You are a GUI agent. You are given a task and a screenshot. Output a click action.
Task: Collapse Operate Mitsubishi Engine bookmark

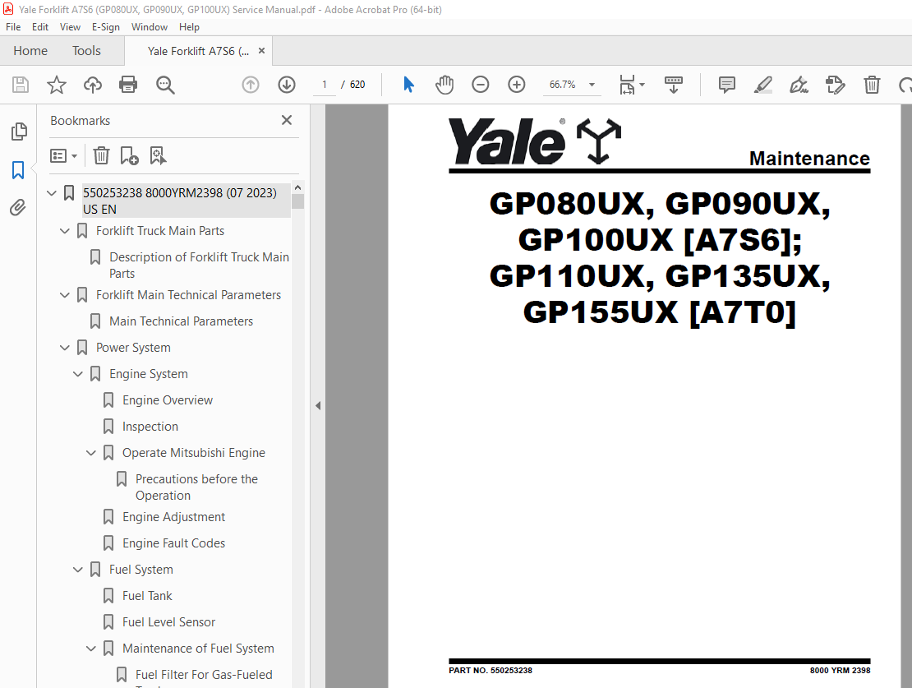[x=91, y=453]
